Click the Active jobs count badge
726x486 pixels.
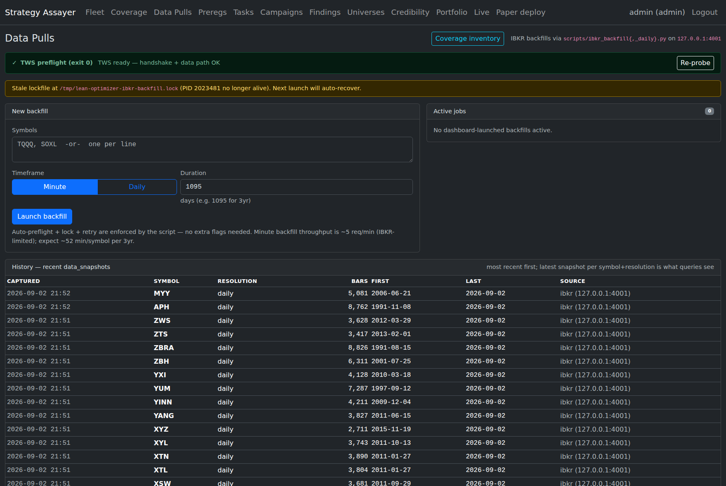click(709, 111)
